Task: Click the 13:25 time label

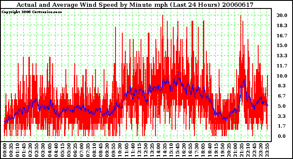Action: [152, 150]
